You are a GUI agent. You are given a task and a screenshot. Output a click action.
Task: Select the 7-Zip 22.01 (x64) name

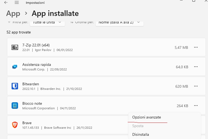[36, 45]
